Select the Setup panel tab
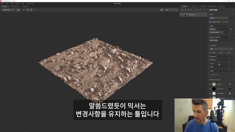The width and height of the screenshot is (235, 132). [194, 6]
